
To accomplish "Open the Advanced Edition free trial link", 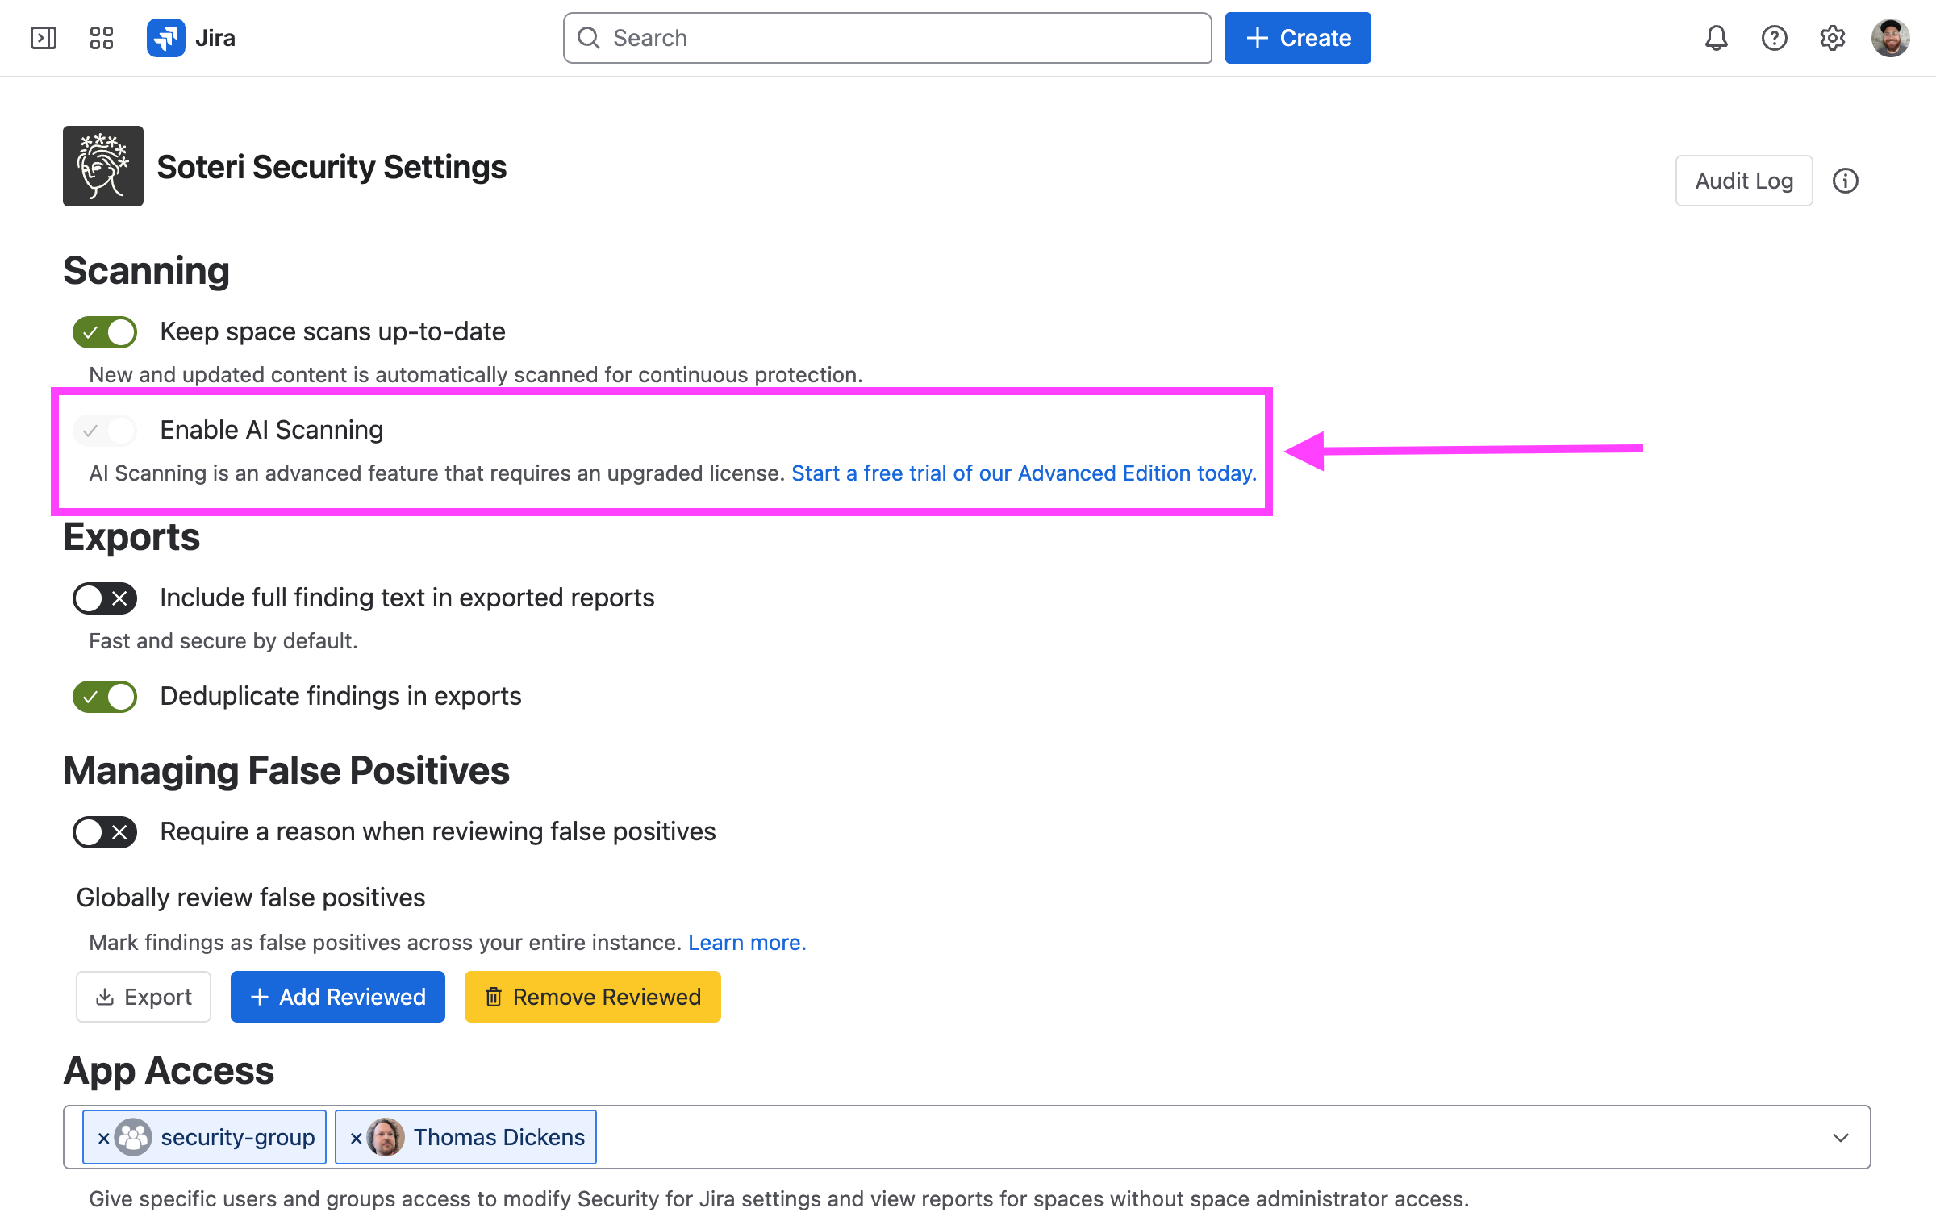I will pos(1024,473).
